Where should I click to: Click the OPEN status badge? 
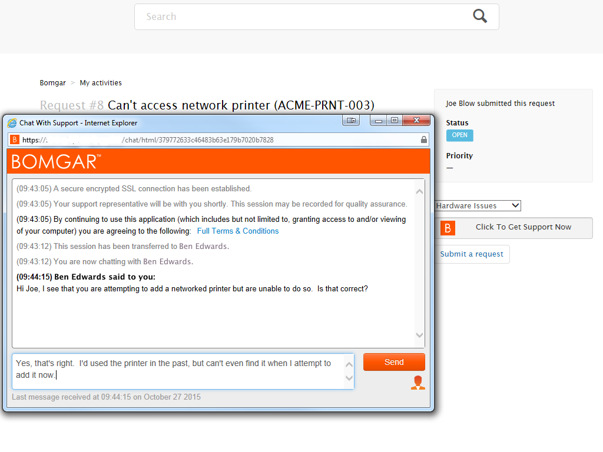point(459,135)
